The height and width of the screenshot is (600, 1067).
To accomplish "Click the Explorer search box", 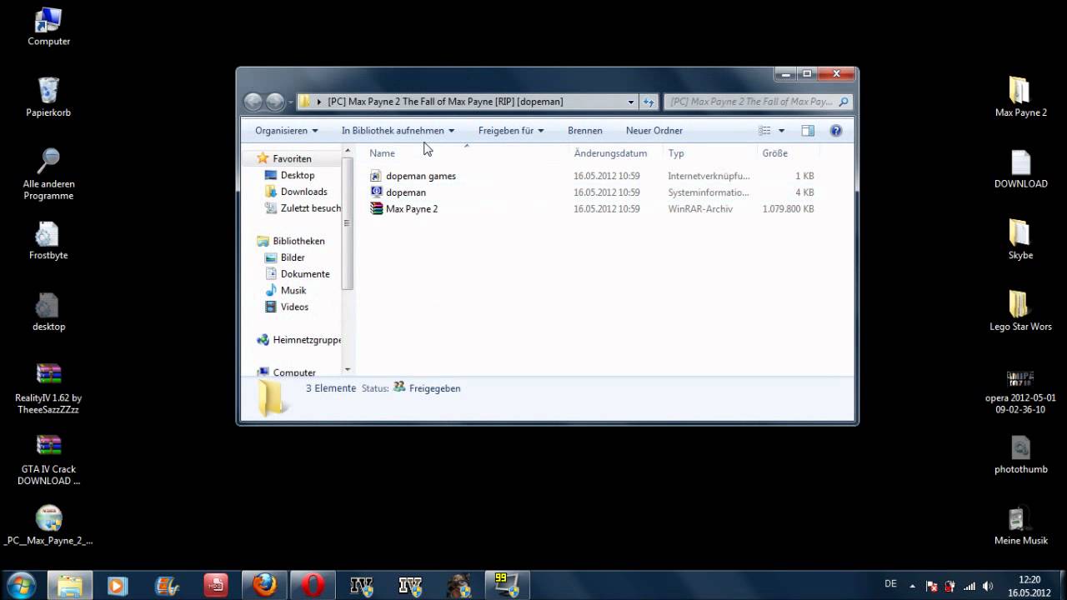I will (757, 102).
